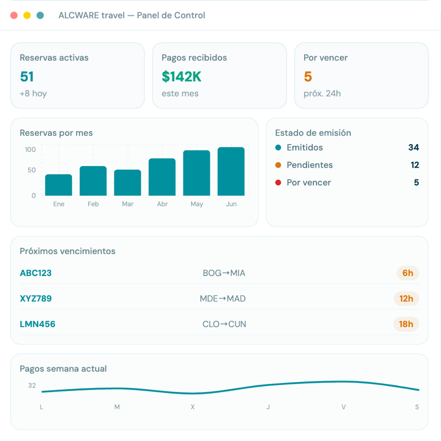Open the Reservas activas card
This screenshot has width=441, height=441.
click(78, 76)
